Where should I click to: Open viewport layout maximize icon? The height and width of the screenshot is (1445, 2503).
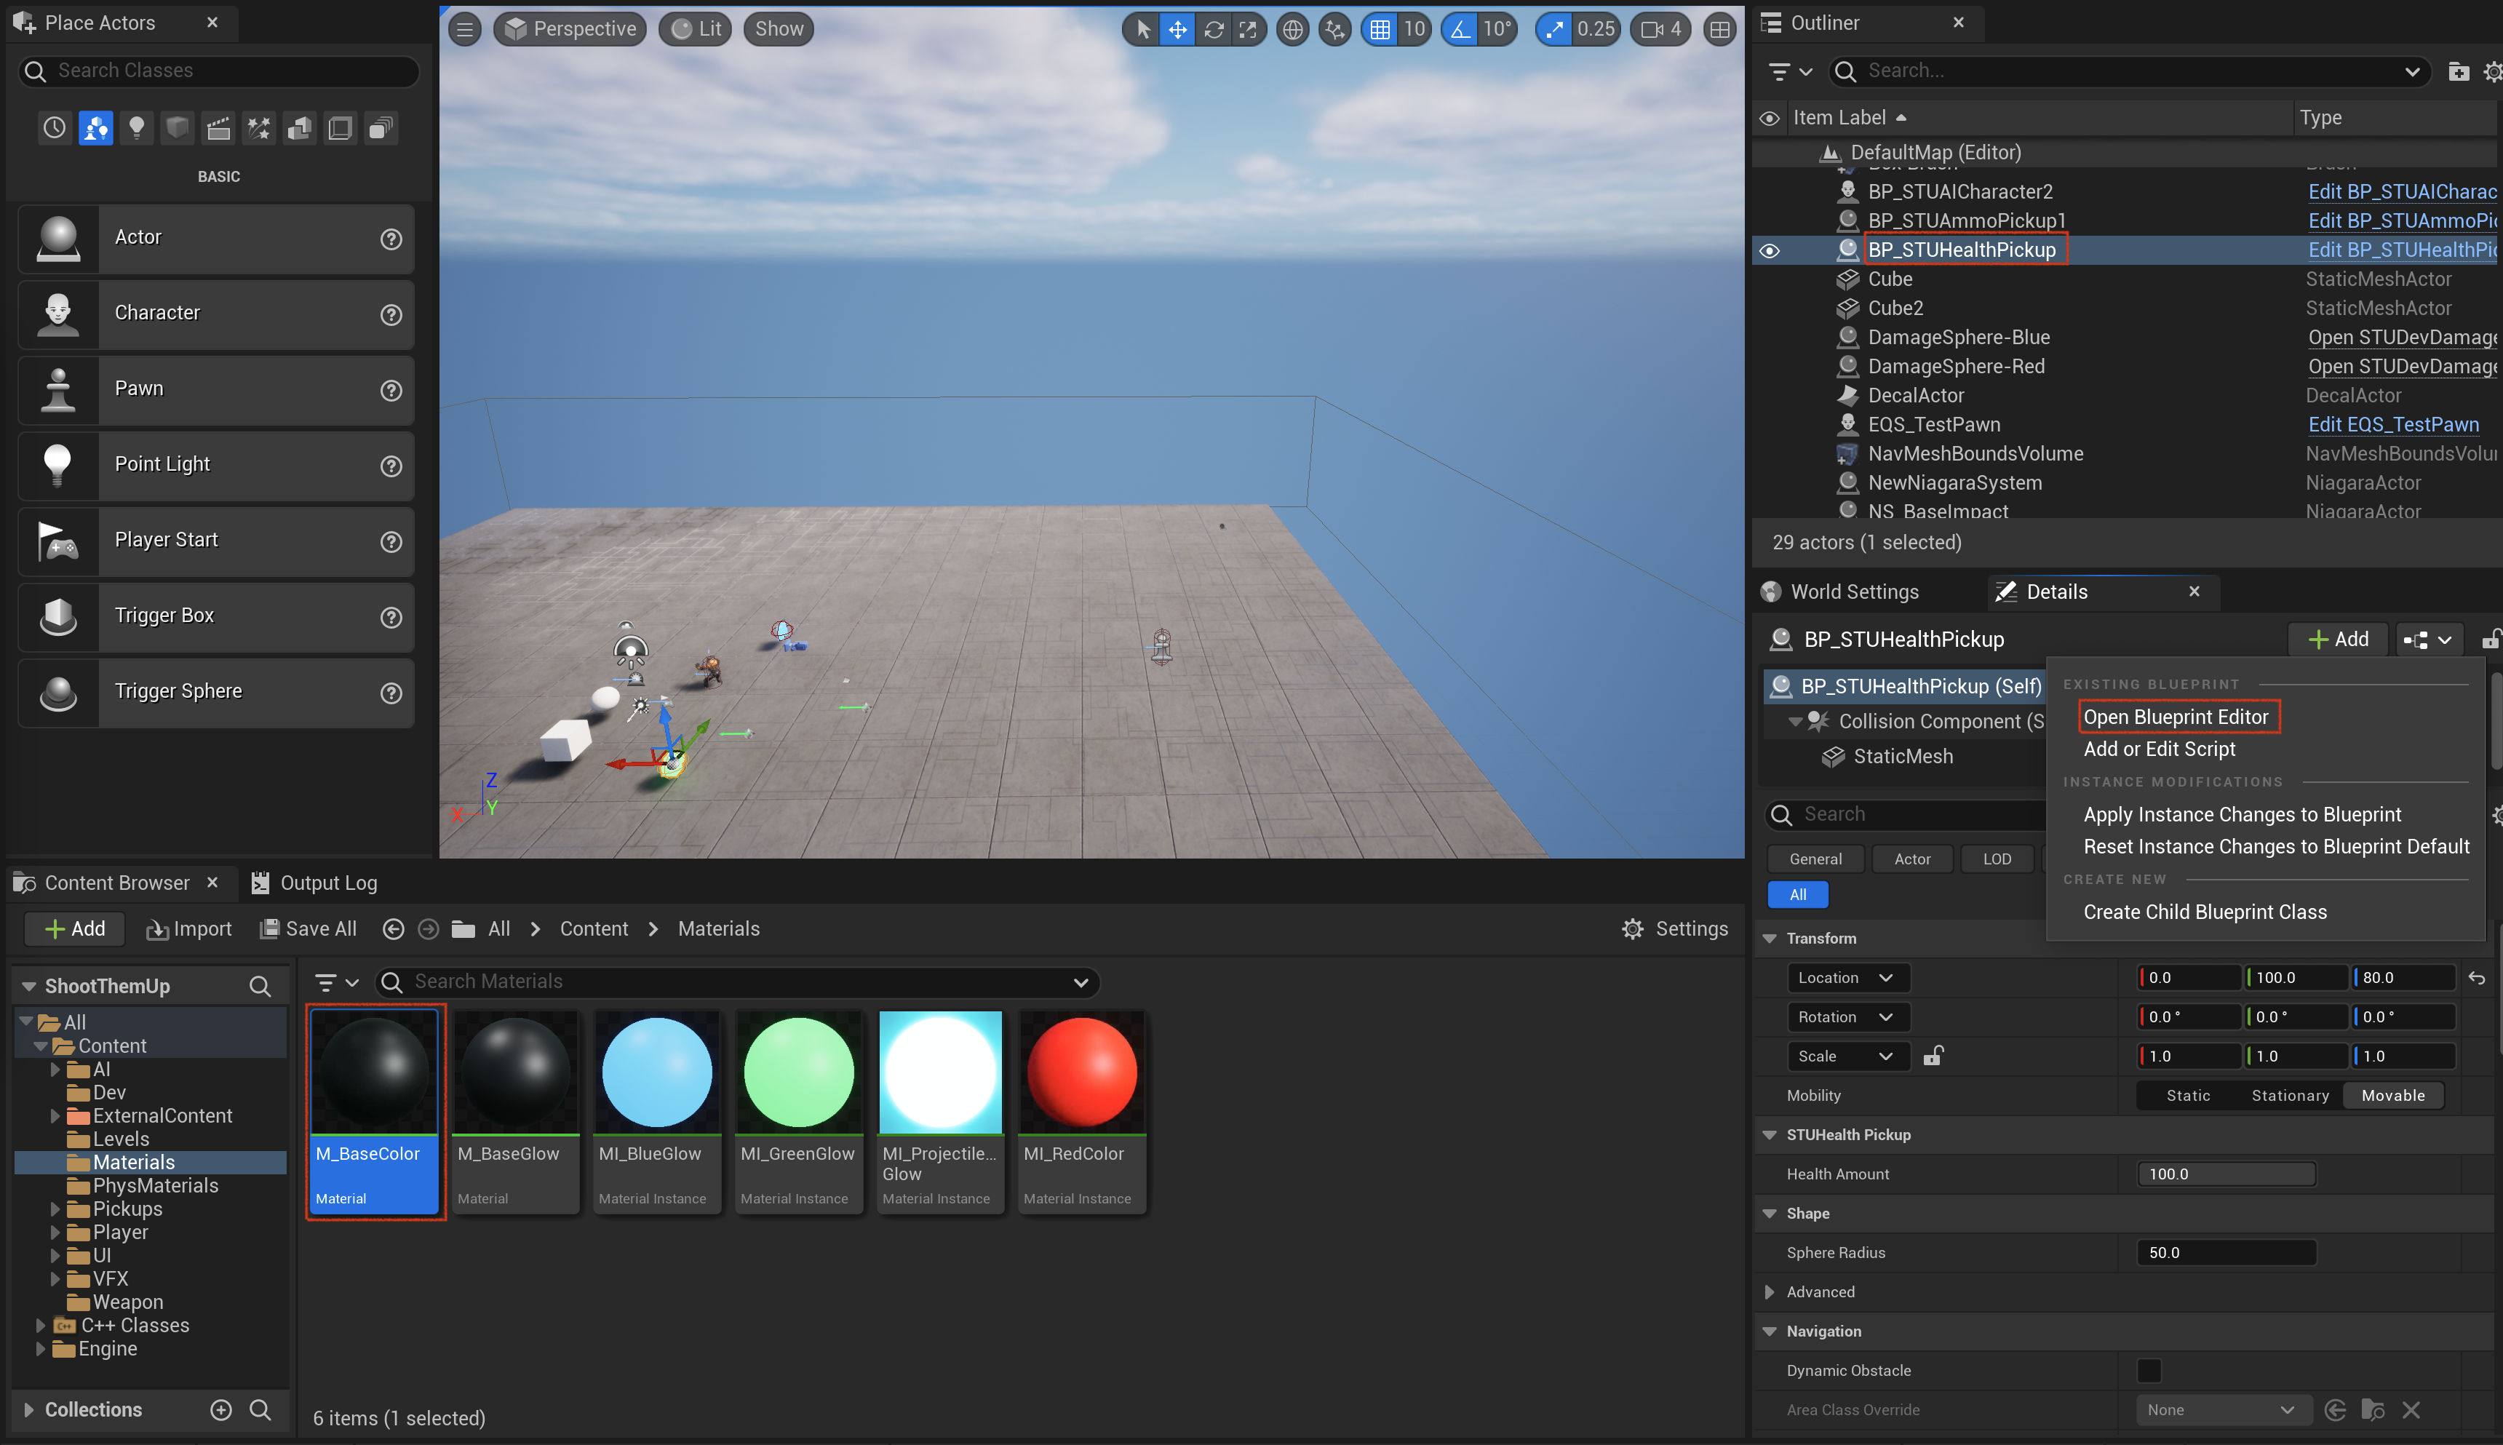1720,29
